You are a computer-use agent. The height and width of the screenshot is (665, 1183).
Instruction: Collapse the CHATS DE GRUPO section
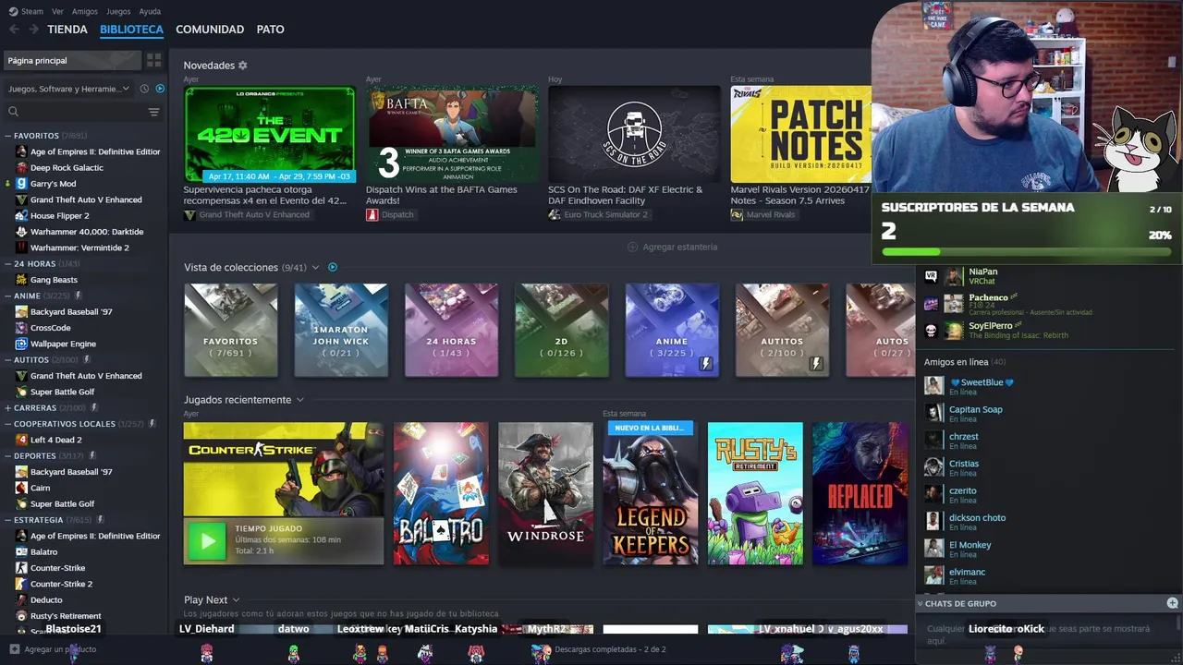[x=920, y=603]
